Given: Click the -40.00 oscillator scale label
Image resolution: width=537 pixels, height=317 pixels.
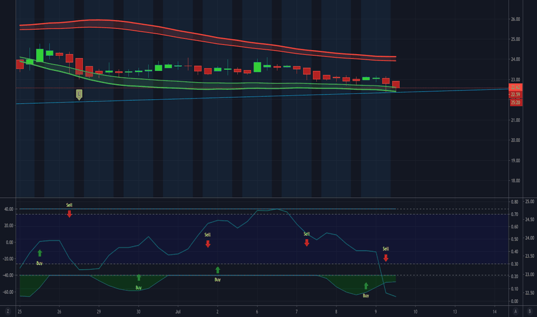Looking at the screenshot, I should click(x=8, y=275).
